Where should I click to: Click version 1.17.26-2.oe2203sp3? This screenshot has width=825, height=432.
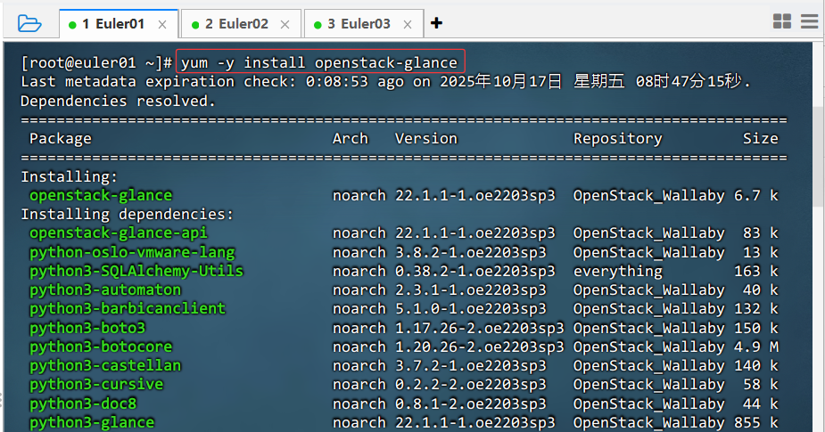tap(479, 328)
